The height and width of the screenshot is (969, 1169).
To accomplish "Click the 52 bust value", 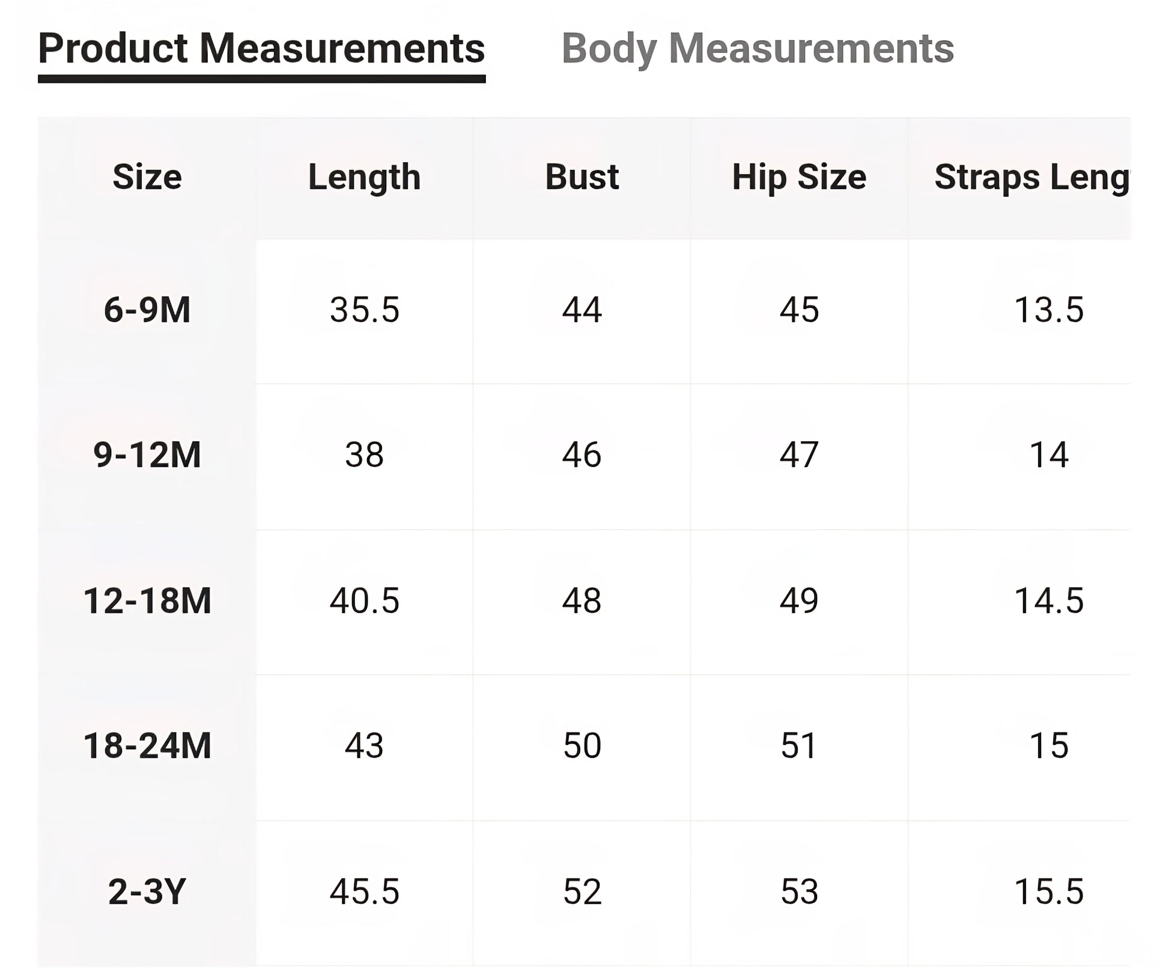I will coord(581,892).
